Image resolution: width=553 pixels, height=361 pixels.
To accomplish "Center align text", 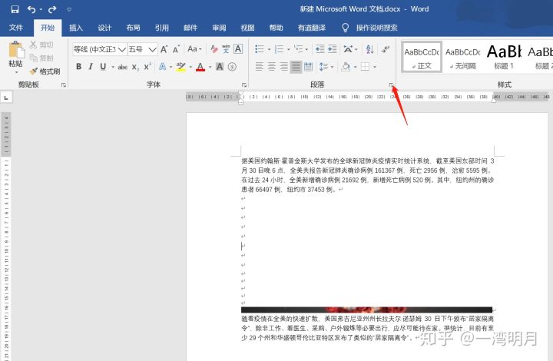I will pyautogui.click(x=272, y=67).
